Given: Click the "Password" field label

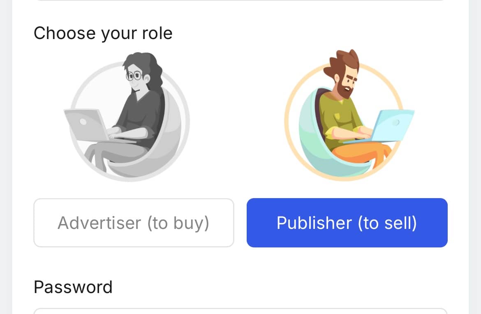Looking at the screenshot, I should pos(73,287).
